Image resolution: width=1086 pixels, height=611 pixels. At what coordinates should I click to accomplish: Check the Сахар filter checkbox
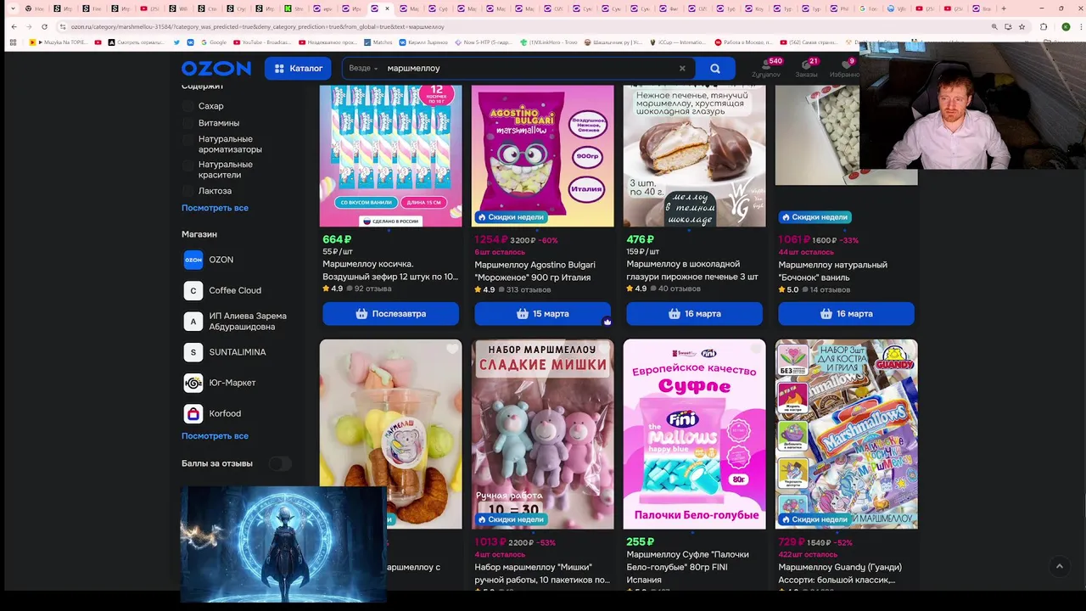coord(188,106)
